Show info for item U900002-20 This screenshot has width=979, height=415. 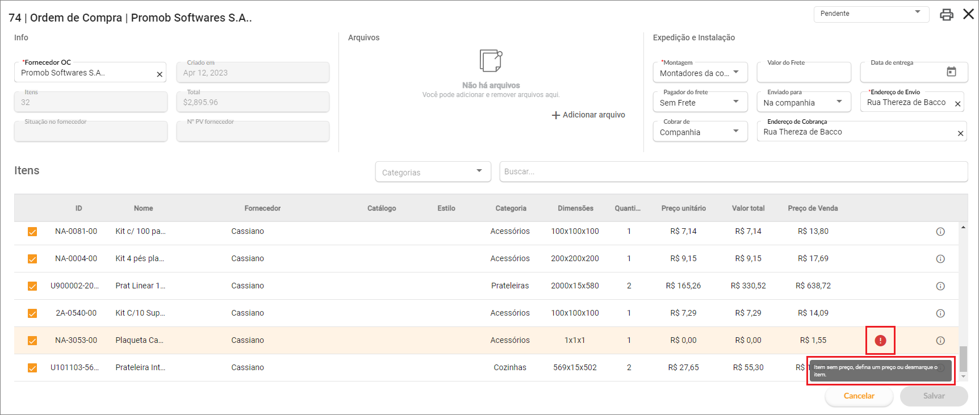pyautogui.click(x=940, y=286)
